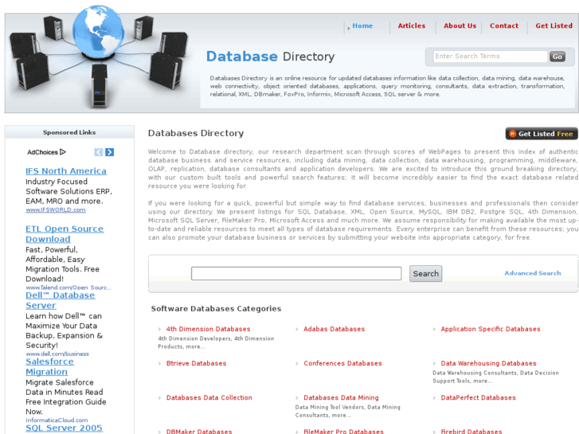The width and height of the screenshot is (579, 434).
Task: Click the main directory search text box
Action: (x=296, y=274)
